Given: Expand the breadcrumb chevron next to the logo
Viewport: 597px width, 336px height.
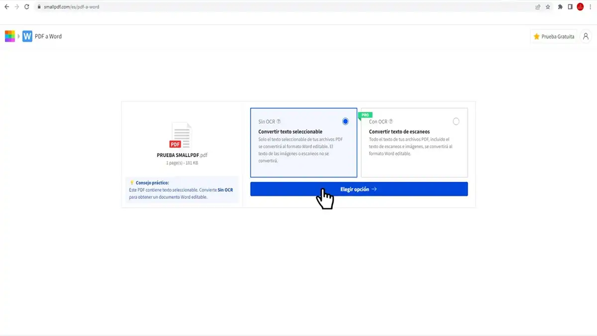Looking at the screenshot, I should coord(19,36).
